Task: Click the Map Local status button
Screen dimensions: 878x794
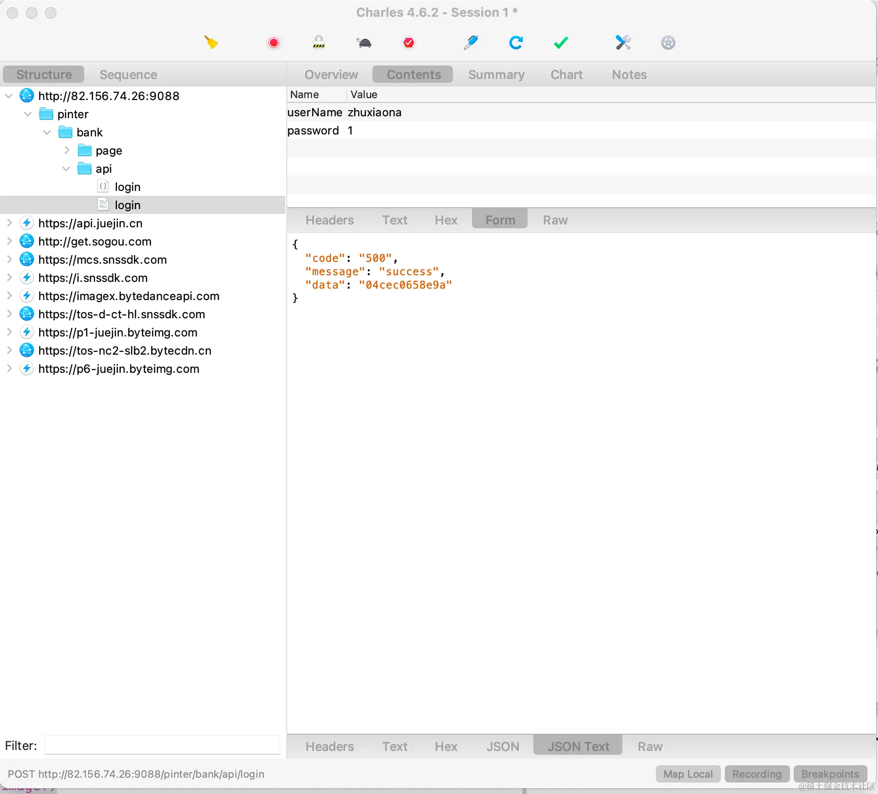Action: pos(688,774)
